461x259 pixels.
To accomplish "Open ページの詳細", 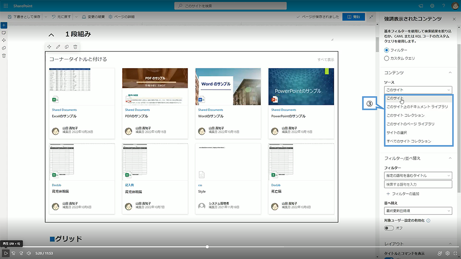I will pos(121,17).
